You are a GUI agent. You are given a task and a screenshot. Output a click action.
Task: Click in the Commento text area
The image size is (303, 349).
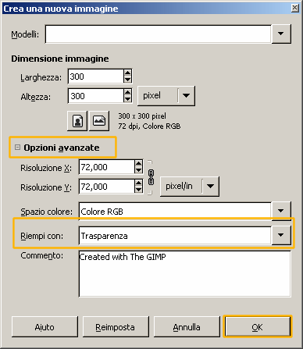185,273
